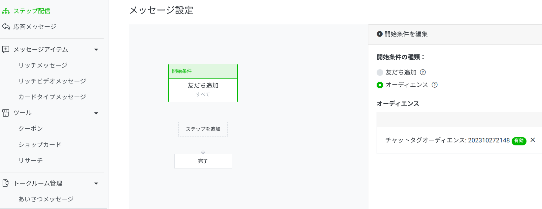Collapse the ツール section arrow
This screenshot has width=542, height=209.
pos(96,113)
